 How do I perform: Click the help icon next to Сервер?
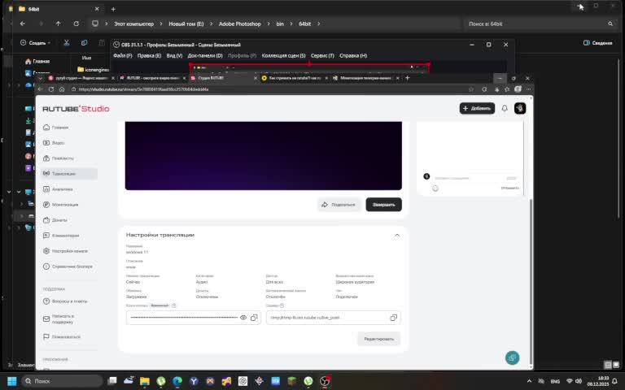pyautogui.click(x=282, y=305)
